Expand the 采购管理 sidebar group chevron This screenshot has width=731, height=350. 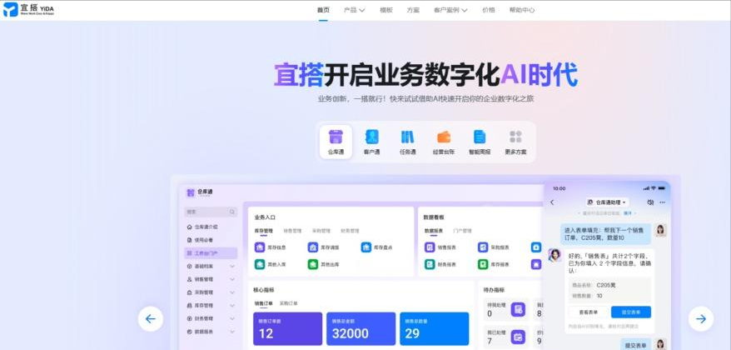click(232, 292)
